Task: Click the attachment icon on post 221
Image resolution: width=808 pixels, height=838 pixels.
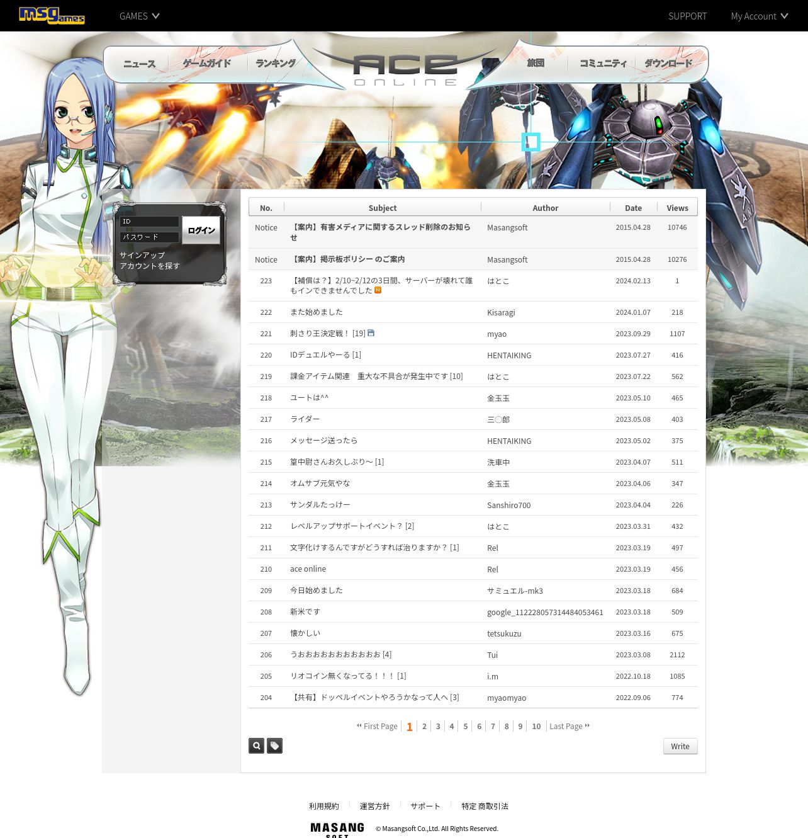Action: click(x=371, y=333)
